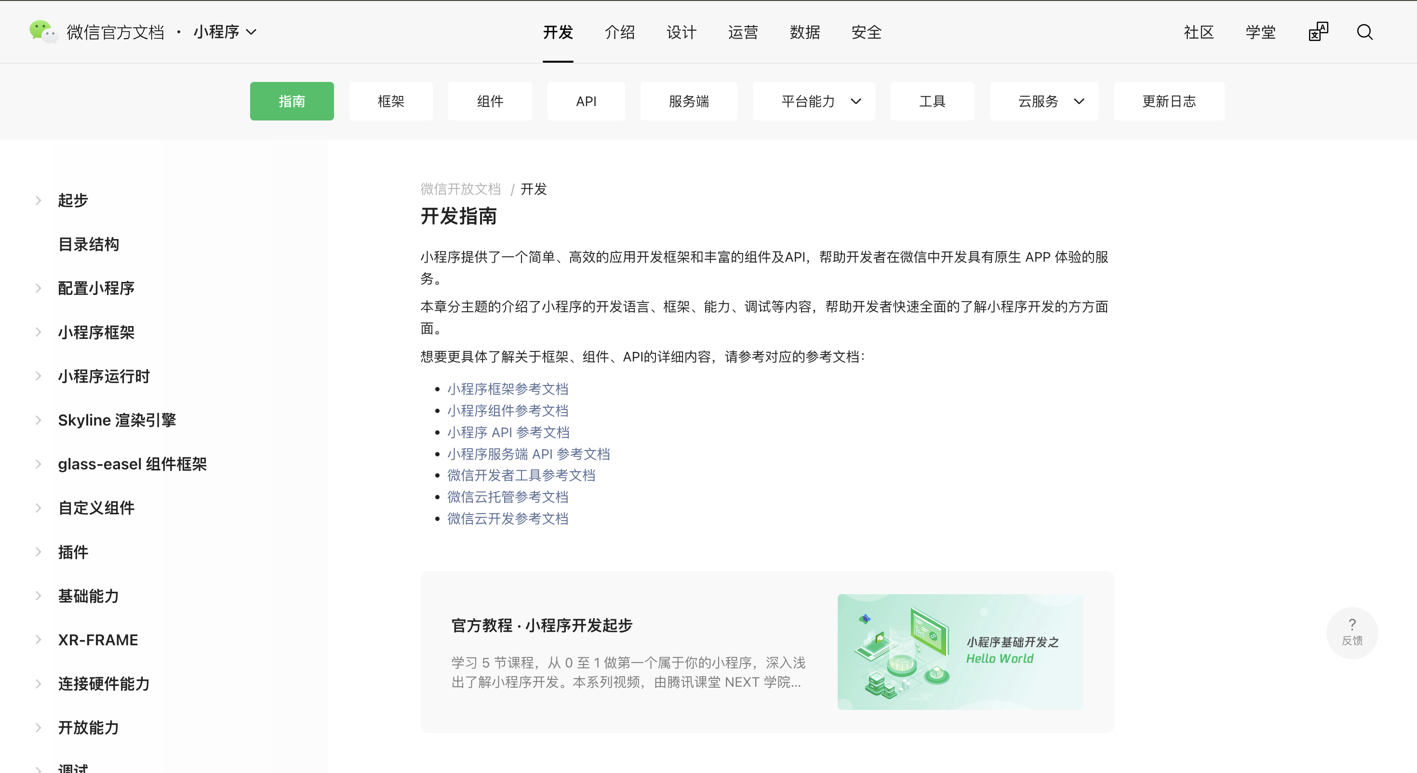Switch to the 设计 top tab
This screenshot has height=773, width=1417.
pyautogui.click(x=681, y=32)
